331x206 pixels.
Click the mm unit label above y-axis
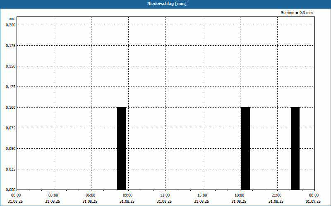[12, 19]
